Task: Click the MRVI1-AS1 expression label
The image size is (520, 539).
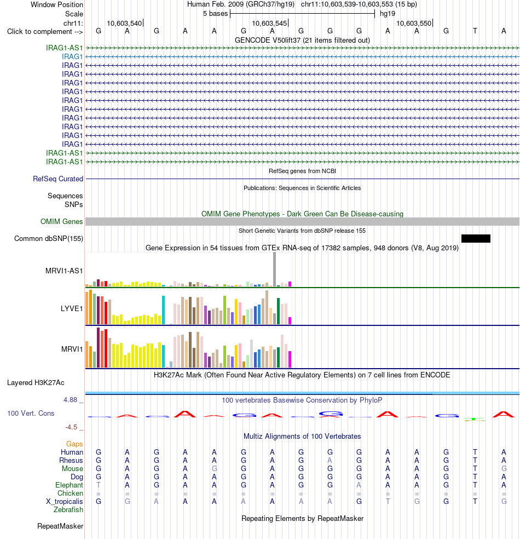Action: (64, 271)
